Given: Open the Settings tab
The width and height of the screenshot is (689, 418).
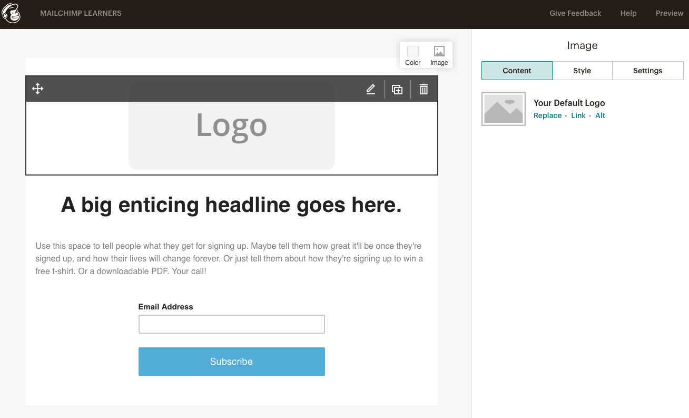Looking at the screenshot, I should coord(647,71).
